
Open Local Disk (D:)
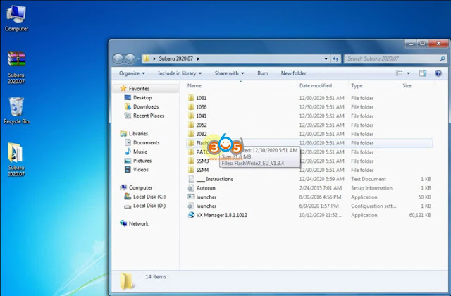point(149,206)
